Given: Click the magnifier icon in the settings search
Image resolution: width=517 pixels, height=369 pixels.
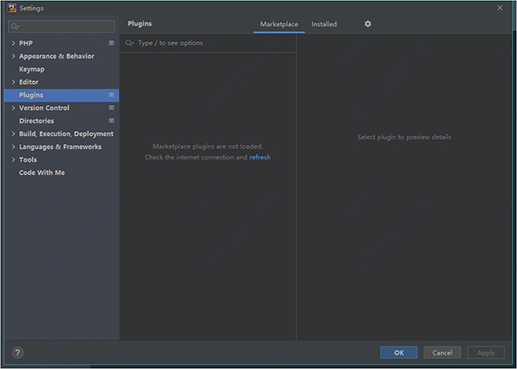Looking at the screenshot, I should point(16,27).
